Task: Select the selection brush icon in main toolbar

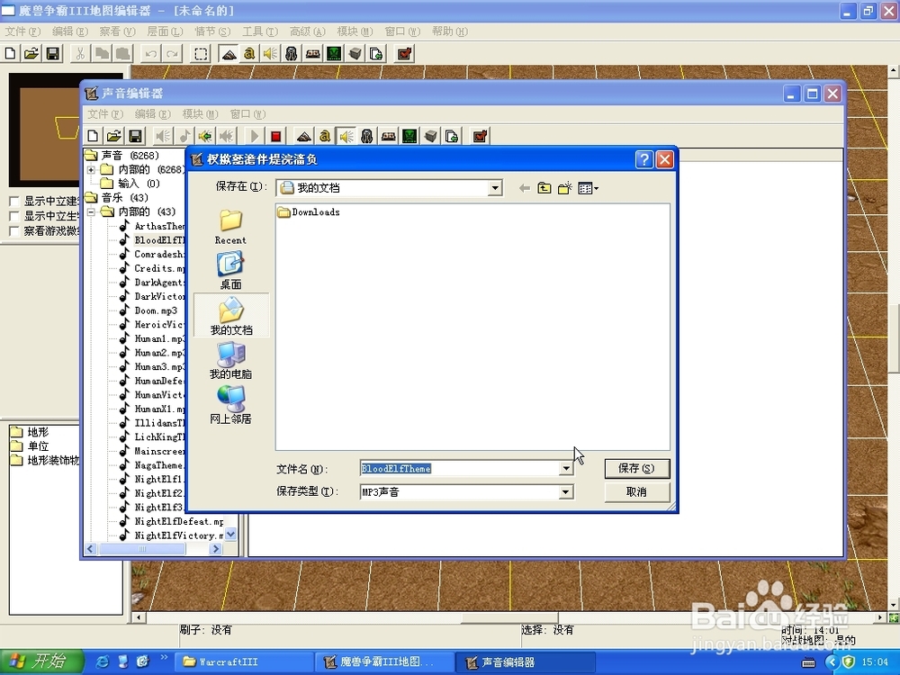Action: [x=201, y=54]
